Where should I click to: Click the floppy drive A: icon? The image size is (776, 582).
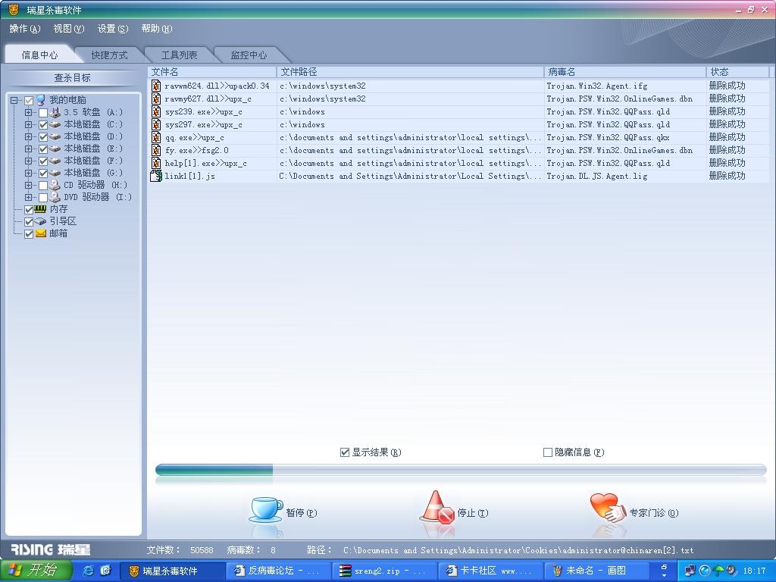(x=55, y=112)
